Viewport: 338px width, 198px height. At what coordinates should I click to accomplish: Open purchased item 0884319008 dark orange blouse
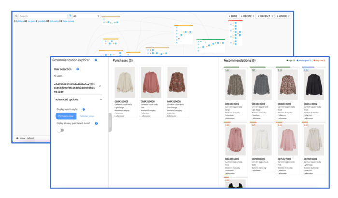(x=177, y=82)
